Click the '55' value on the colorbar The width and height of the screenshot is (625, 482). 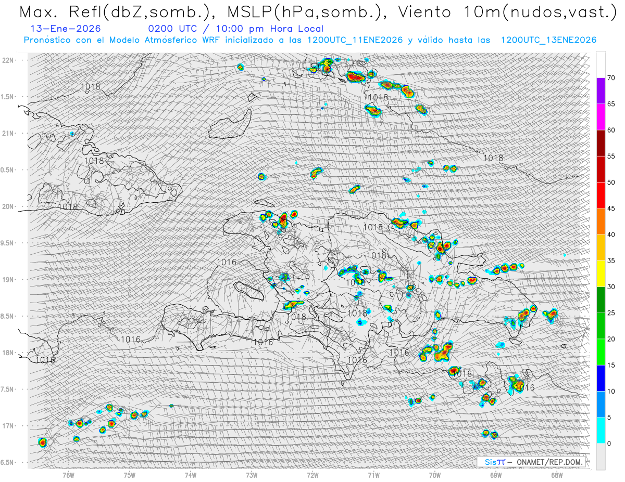(x=611, y=156)
